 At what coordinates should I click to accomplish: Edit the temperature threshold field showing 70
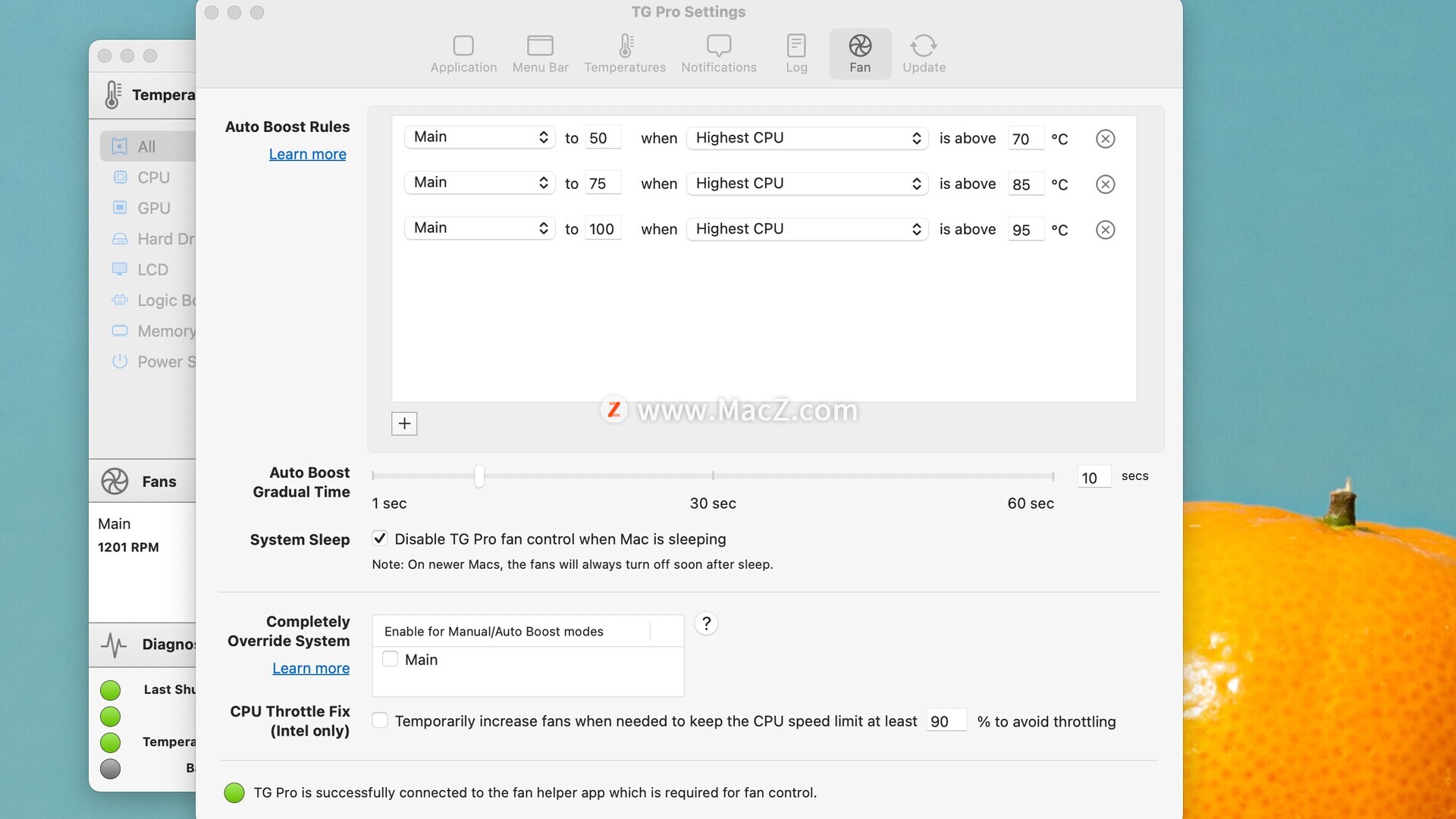tap(1026, 139)
